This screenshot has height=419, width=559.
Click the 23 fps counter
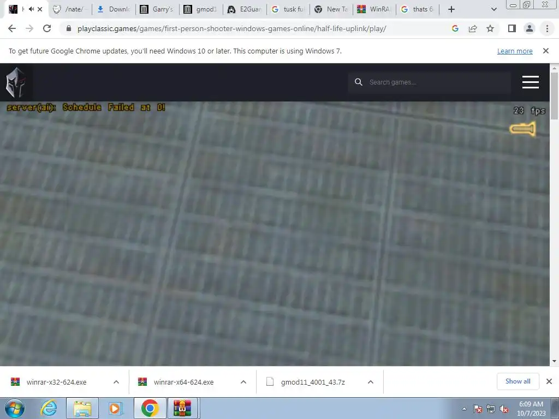click(530, 111)
